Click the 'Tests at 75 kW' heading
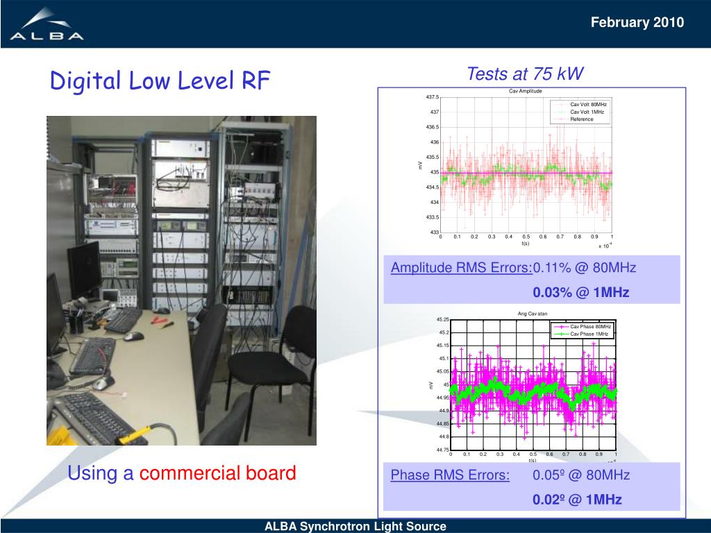Image resolution: width=711 pixels, height=533 pixels. (525, 74)
